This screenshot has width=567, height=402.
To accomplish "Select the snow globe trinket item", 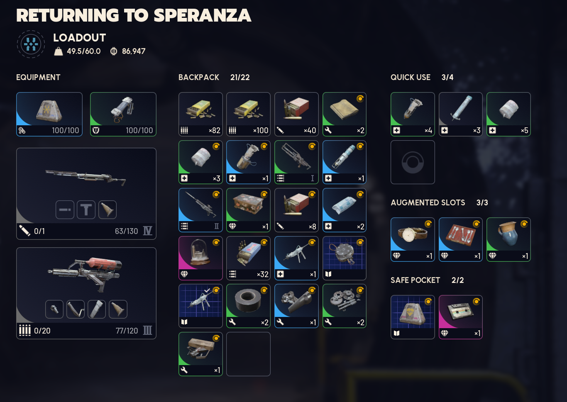I will (x=200, y=258).
